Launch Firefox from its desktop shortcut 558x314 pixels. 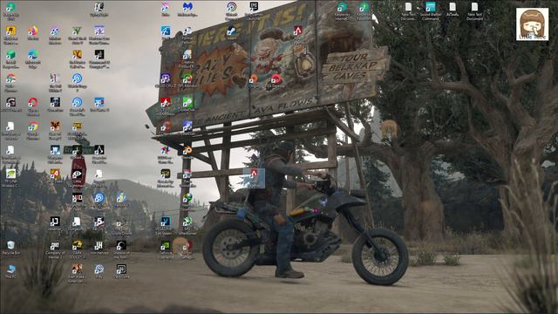pyautogui.click(x=33, y=33)
